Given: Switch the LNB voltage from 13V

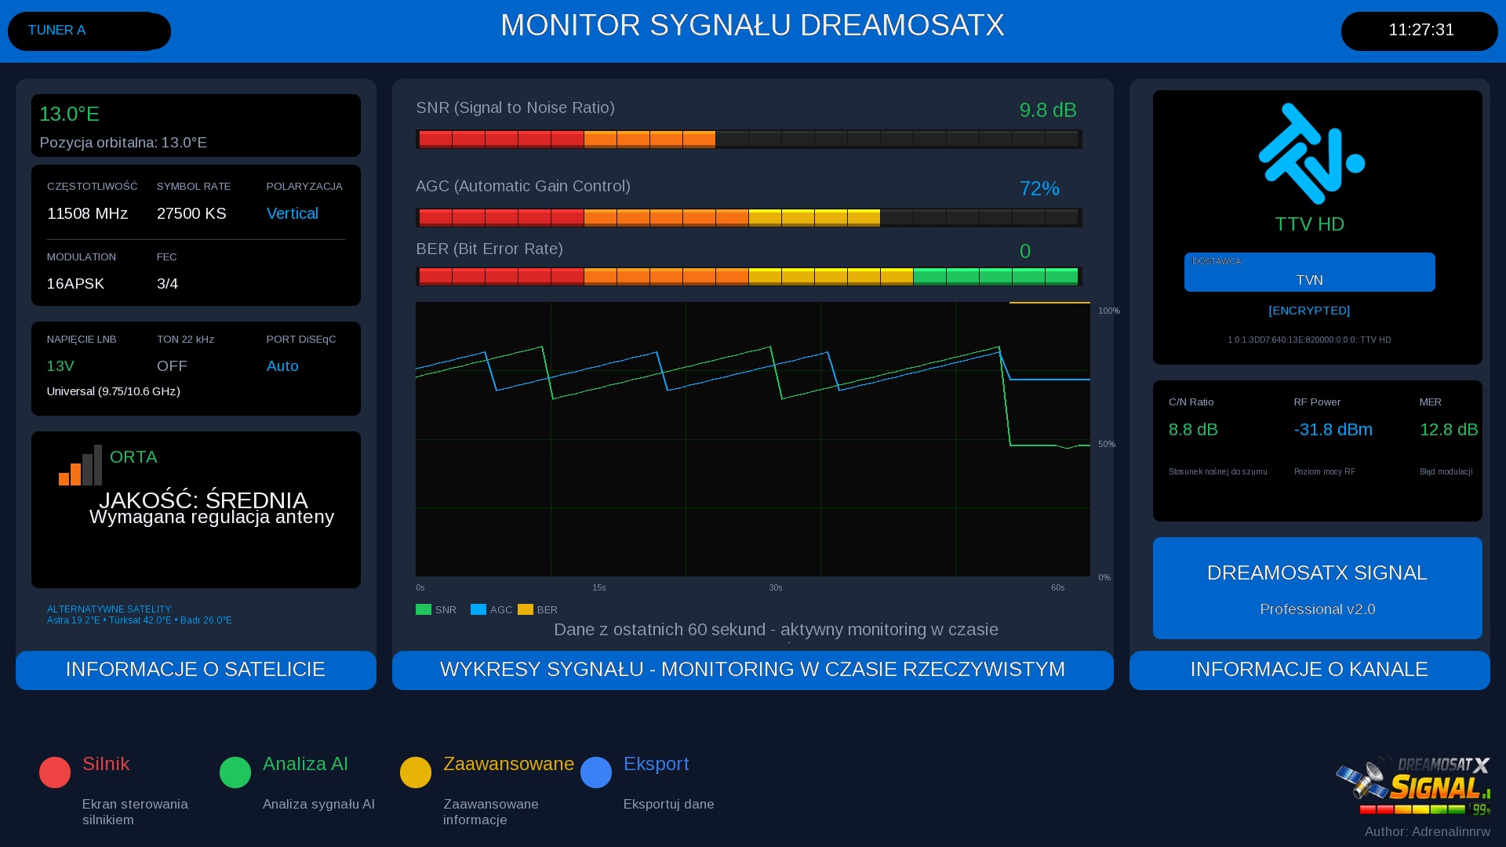Looking at the screenshot, I should (x=59, y=365).
